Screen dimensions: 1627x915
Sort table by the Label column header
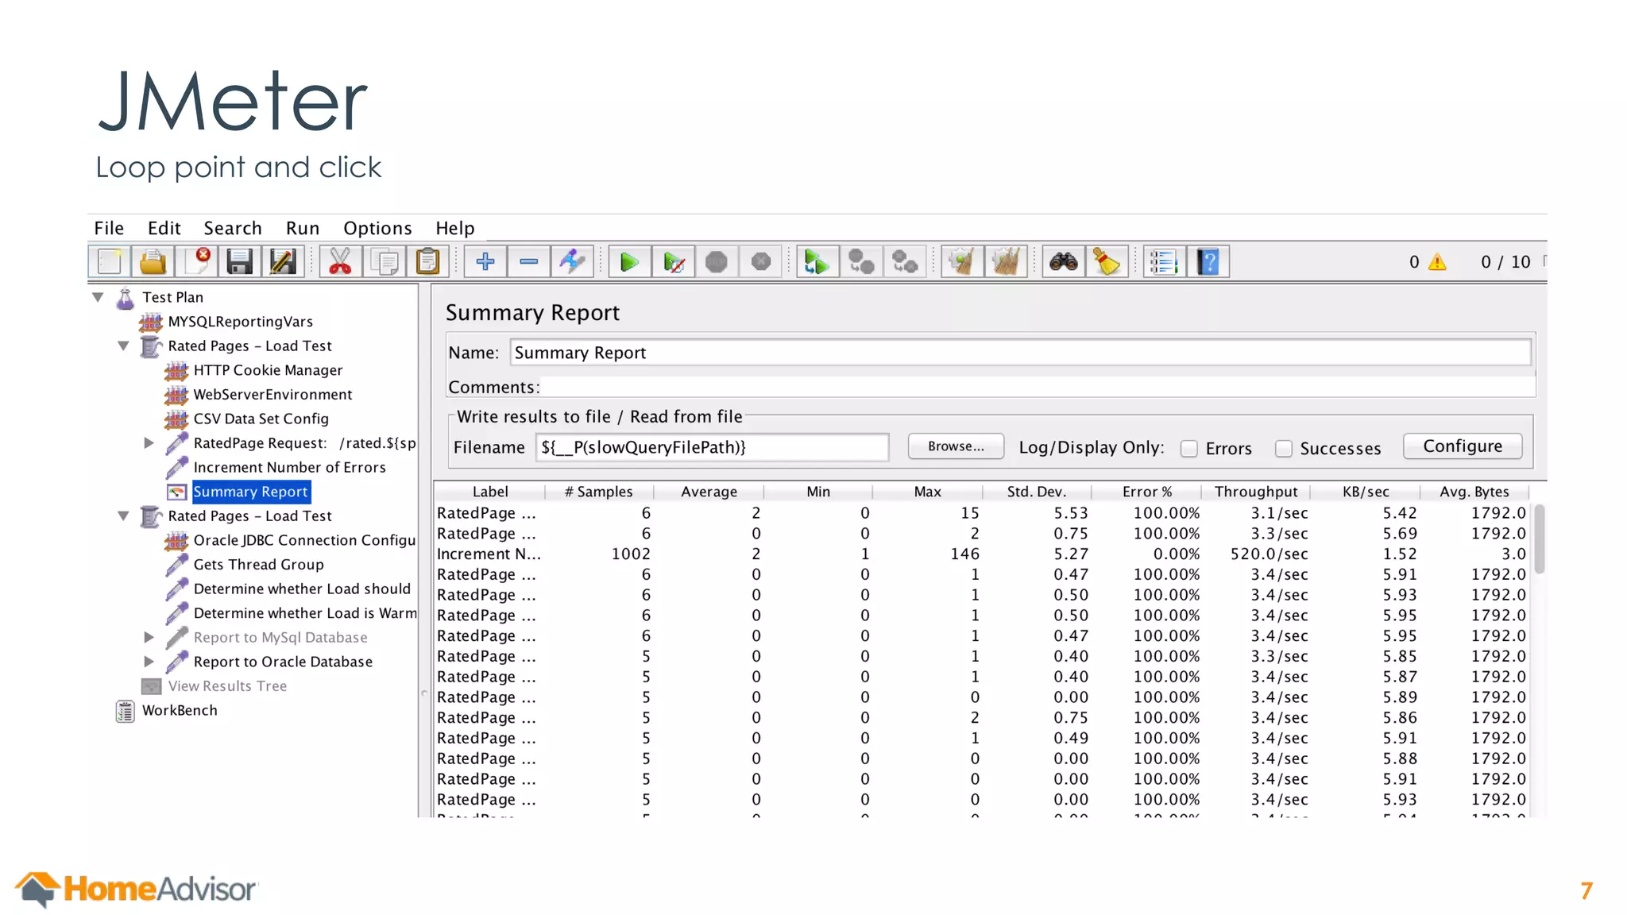490,492
